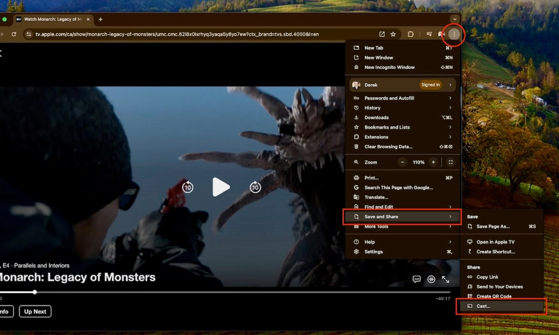Choose New Incognito Window

pos(403,67)
